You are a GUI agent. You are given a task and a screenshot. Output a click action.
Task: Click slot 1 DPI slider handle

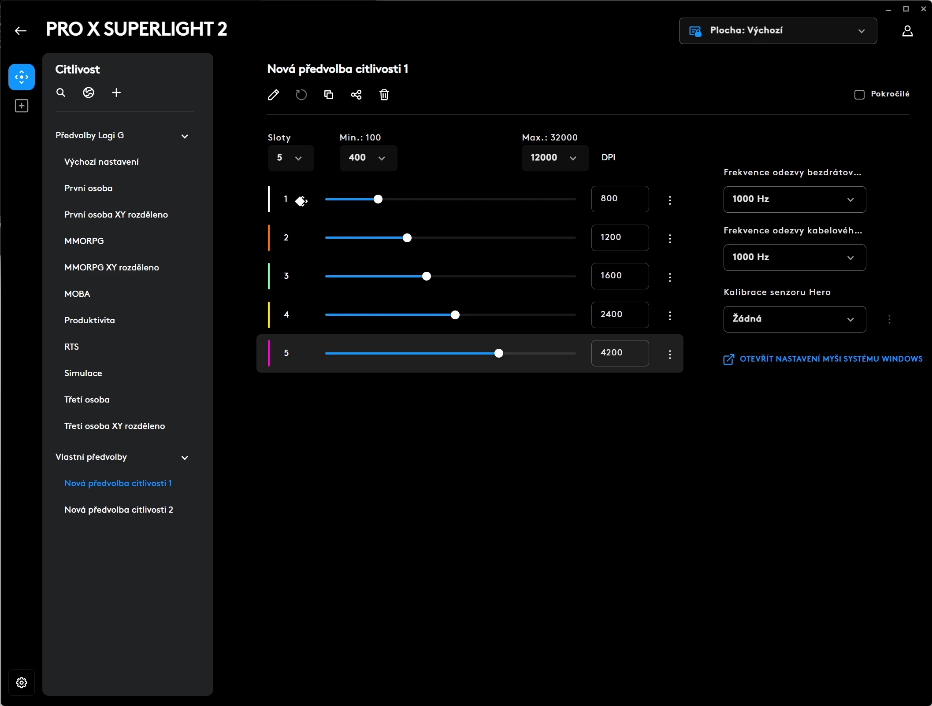point(378,200)
